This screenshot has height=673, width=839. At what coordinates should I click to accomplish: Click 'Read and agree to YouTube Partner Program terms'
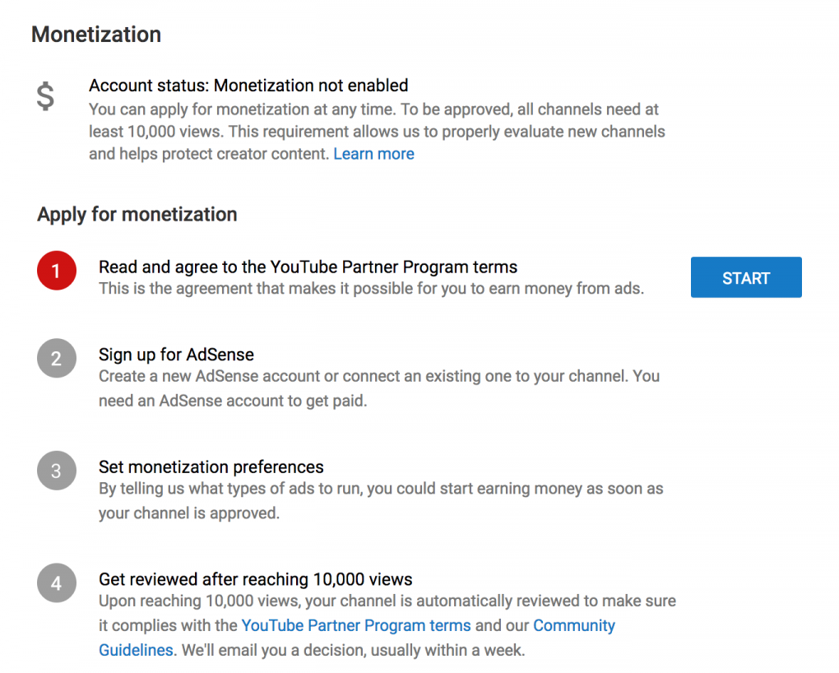coord(308,267)
